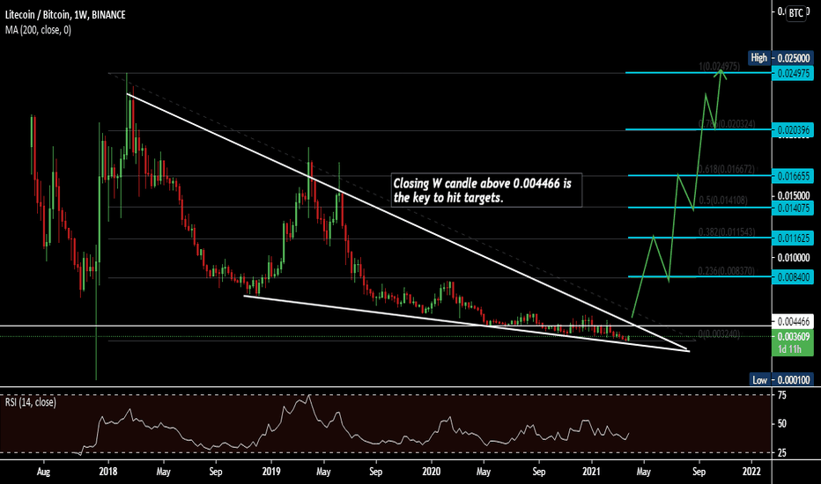
Task: Click the 0.016655 target price label
Action: pyautogui.click(x=793, y=176)
